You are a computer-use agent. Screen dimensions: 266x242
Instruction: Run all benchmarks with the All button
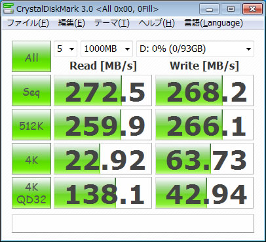pyautogui.click(x=31, y=56)
